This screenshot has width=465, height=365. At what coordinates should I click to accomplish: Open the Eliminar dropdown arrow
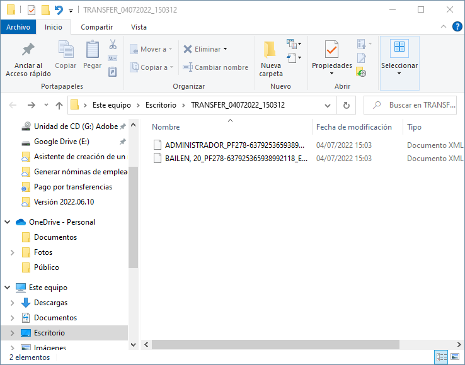click(x=226, y=49)
